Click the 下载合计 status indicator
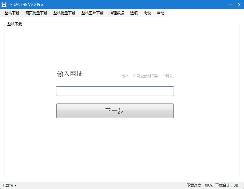Viewport: 244px width, 189px height. pos(227,185)
